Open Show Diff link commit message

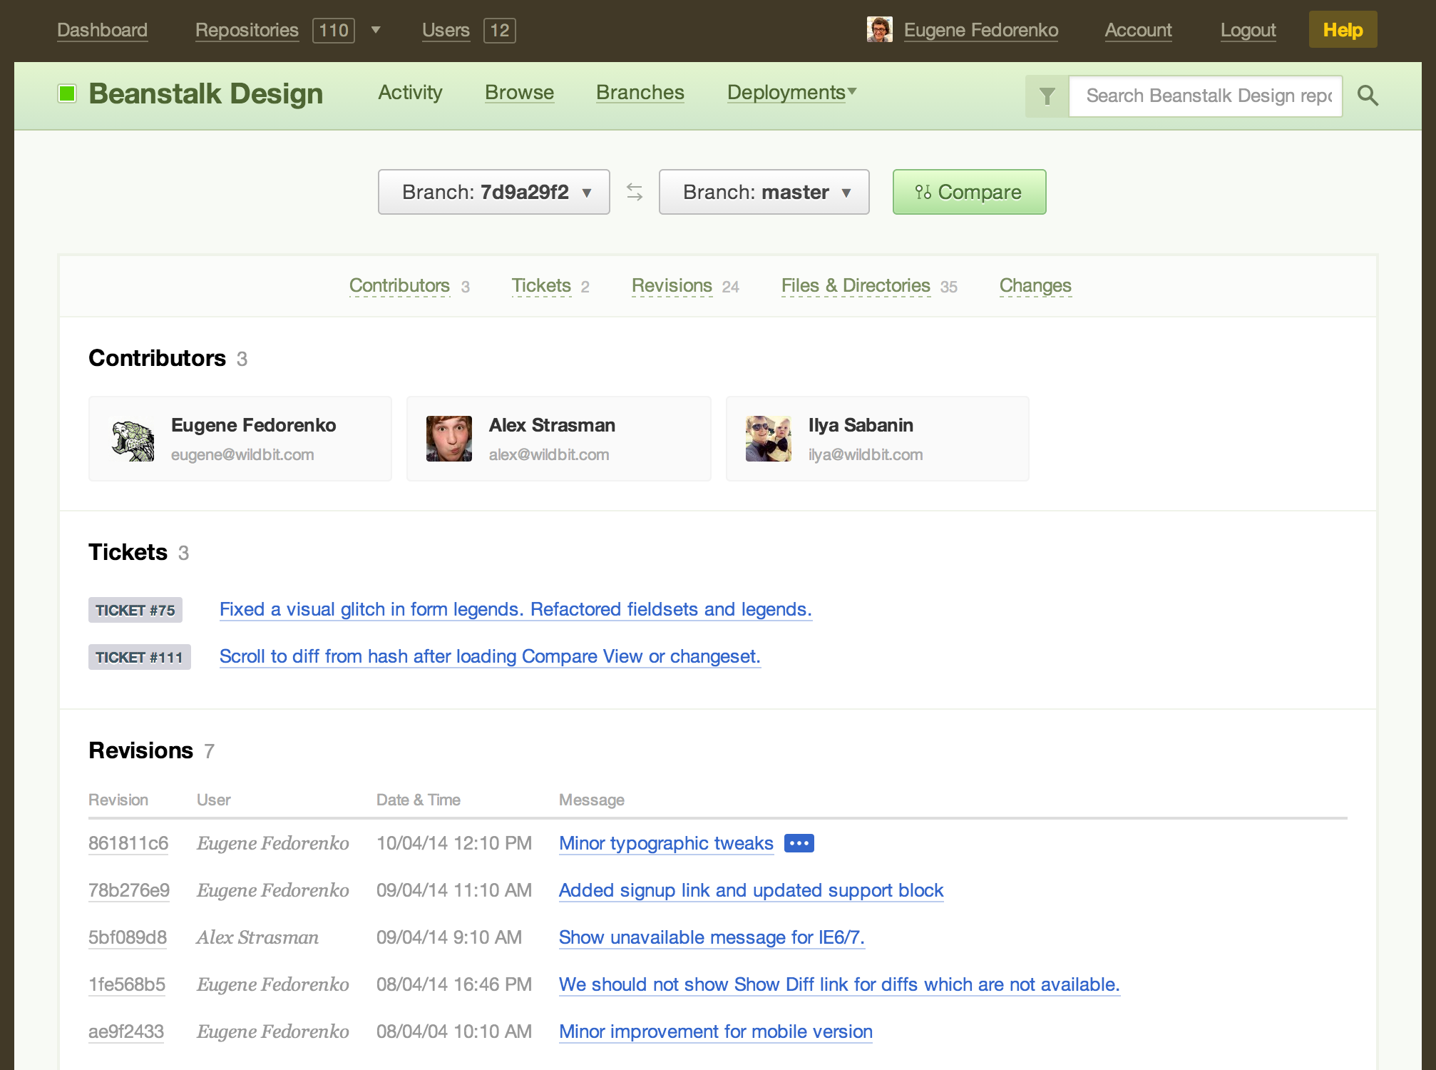[839, 984]
